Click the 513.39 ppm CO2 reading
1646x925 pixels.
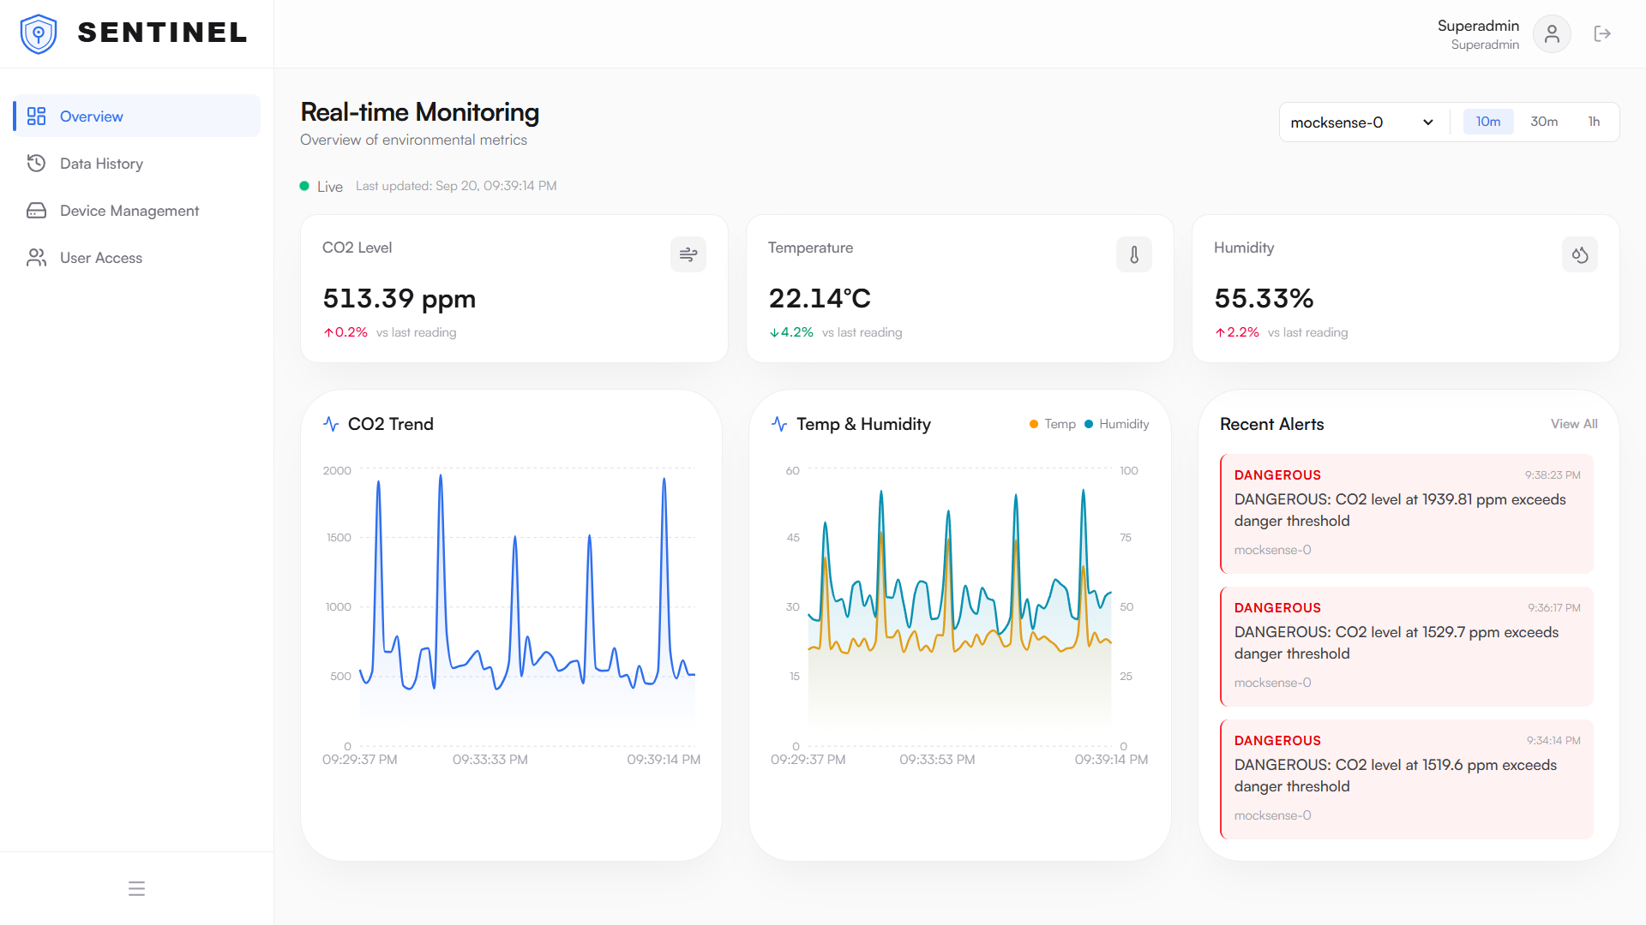[399, 298]
